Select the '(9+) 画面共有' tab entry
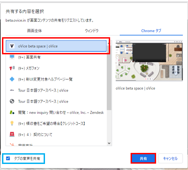188x170 pixels. 56,57
